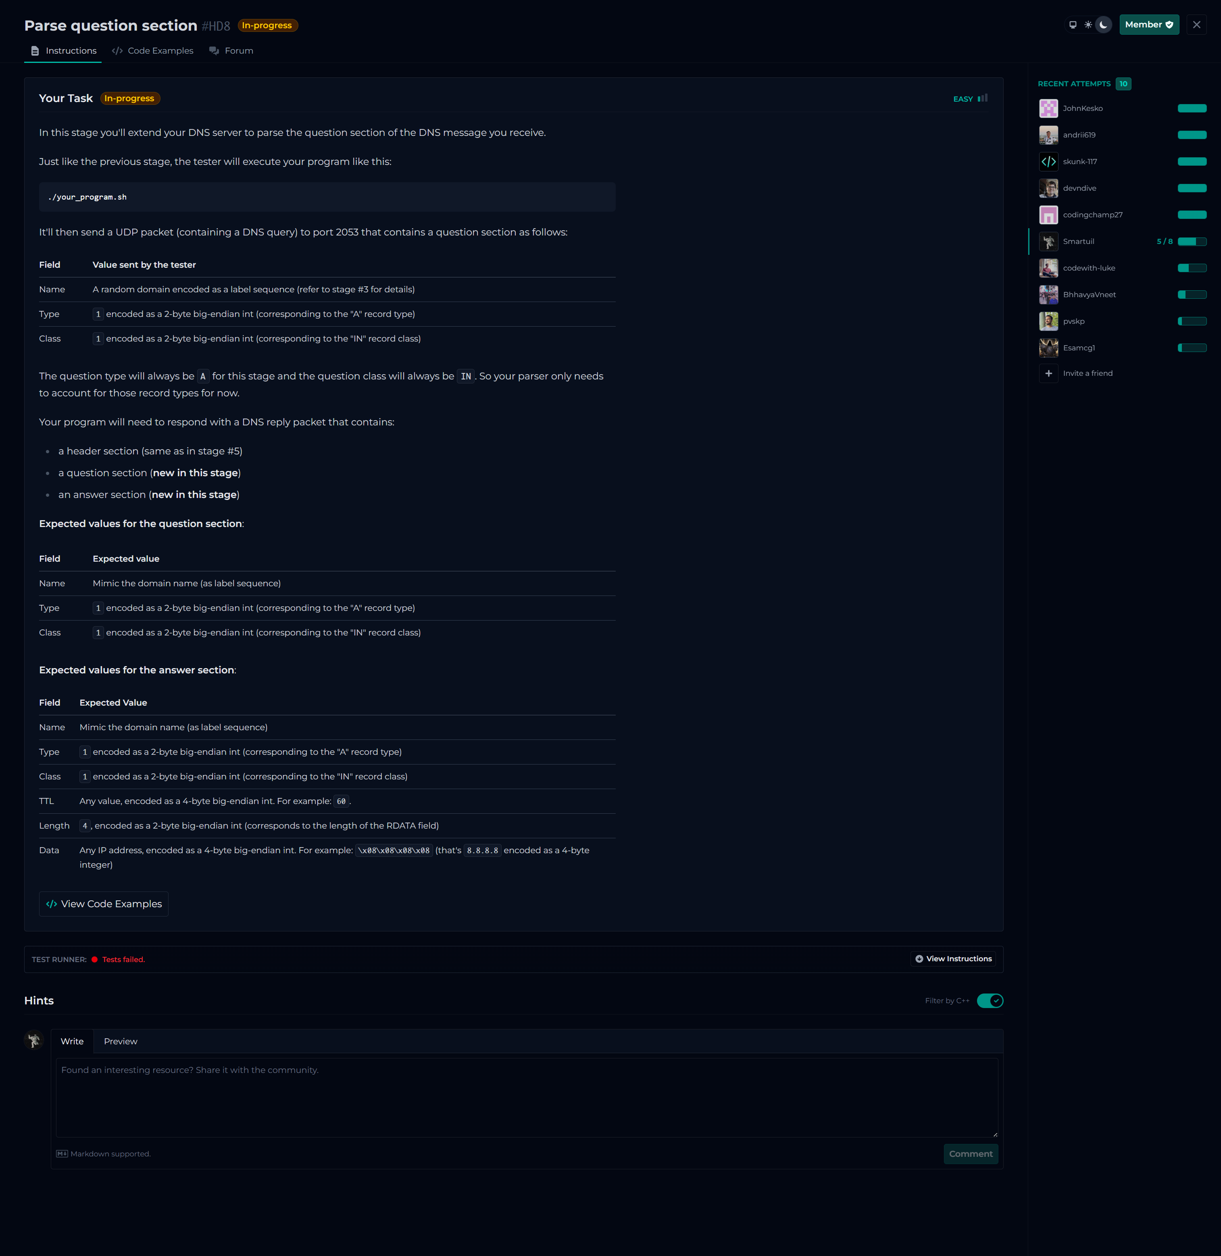This screenshot has width=1221, height=1256.
Task: Click the hints comment text area
Action: [x=527, y=1098]
